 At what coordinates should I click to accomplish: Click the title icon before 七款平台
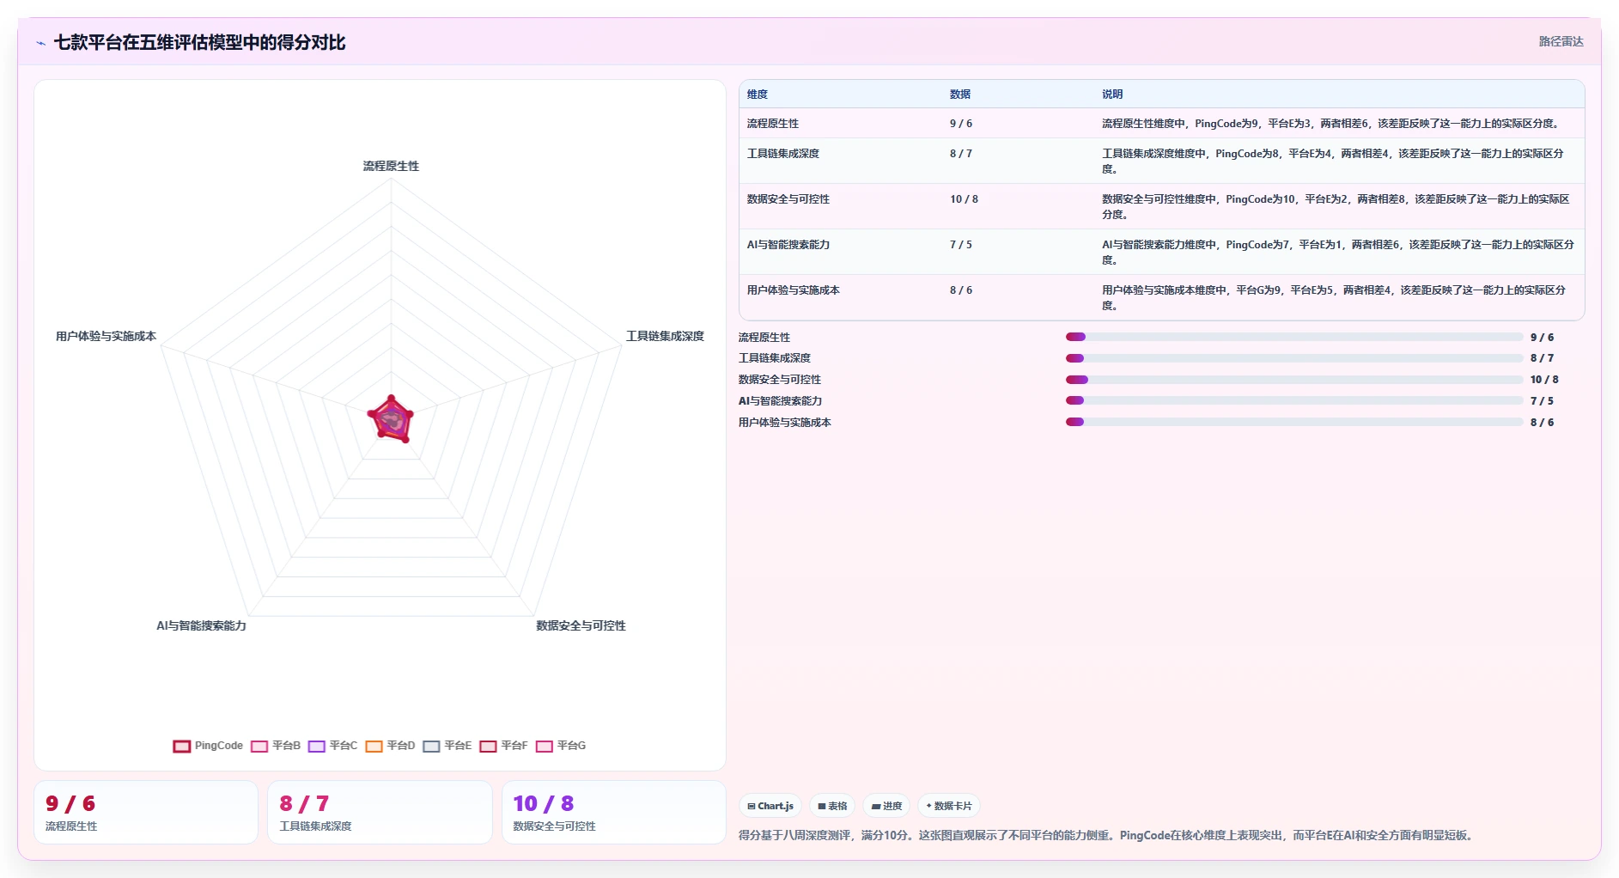41,43
